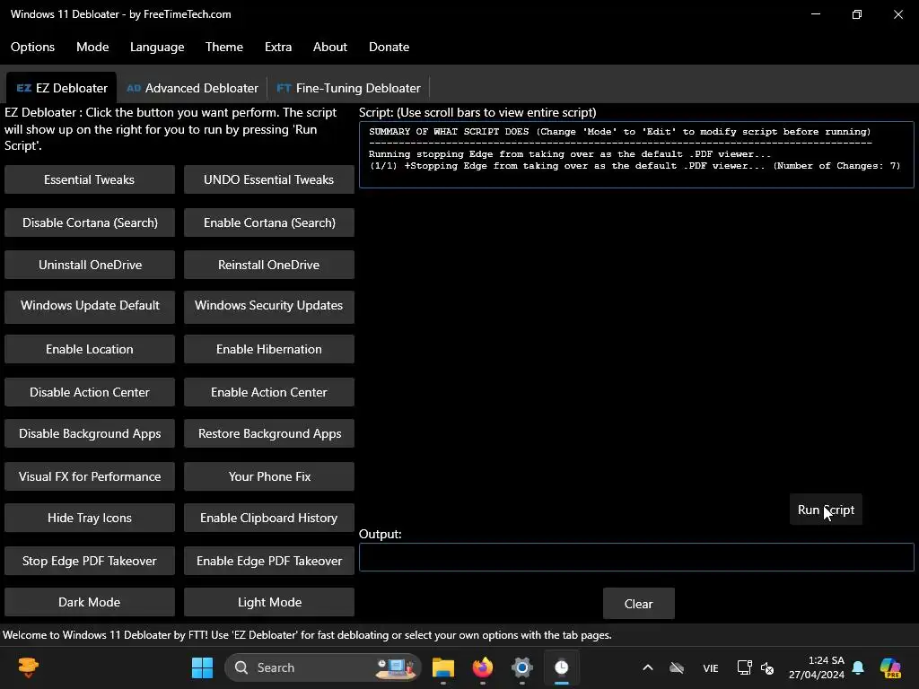This screenshot has width=919, height=689.
Task: Click Disable Background Apps
Action: tap(89, 433)
